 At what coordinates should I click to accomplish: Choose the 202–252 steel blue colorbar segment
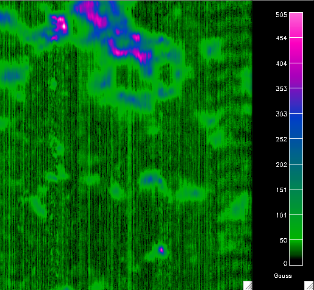coord(296,151)
